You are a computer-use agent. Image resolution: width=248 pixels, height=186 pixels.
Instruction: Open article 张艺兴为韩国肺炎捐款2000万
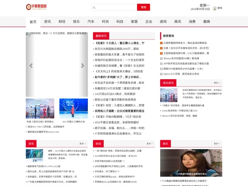click(117, 49)
